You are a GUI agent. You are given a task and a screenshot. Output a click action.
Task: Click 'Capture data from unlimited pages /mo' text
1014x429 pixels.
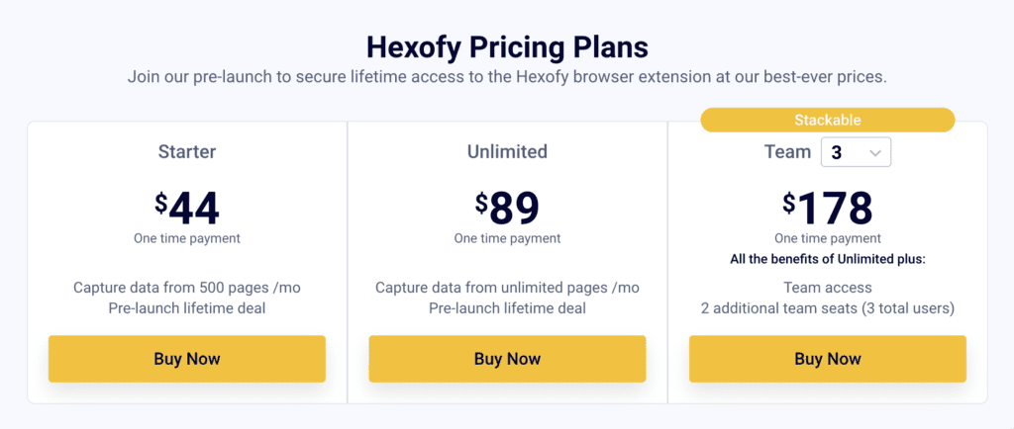[x=507, y=288]
